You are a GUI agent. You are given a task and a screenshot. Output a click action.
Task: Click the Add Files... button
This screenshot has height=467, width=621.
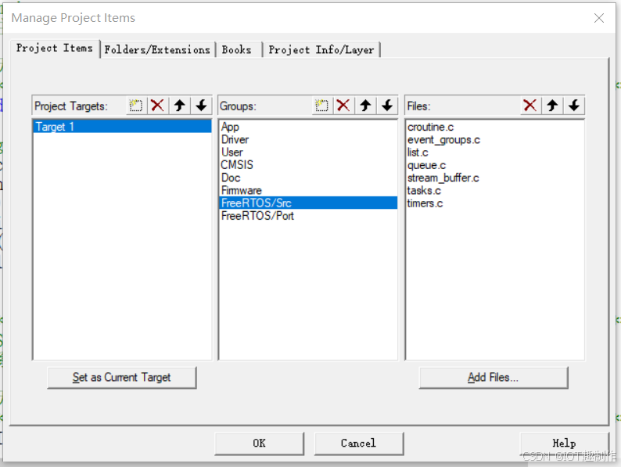coord(493,378)
